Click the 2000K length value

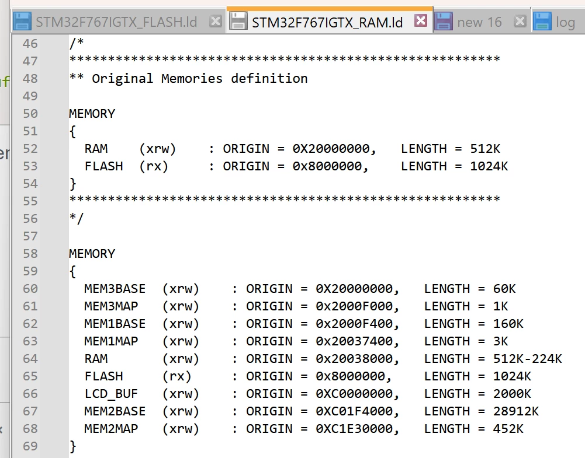512,394
